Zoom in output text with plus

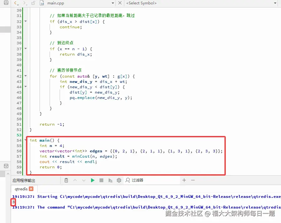pos(184,180)
